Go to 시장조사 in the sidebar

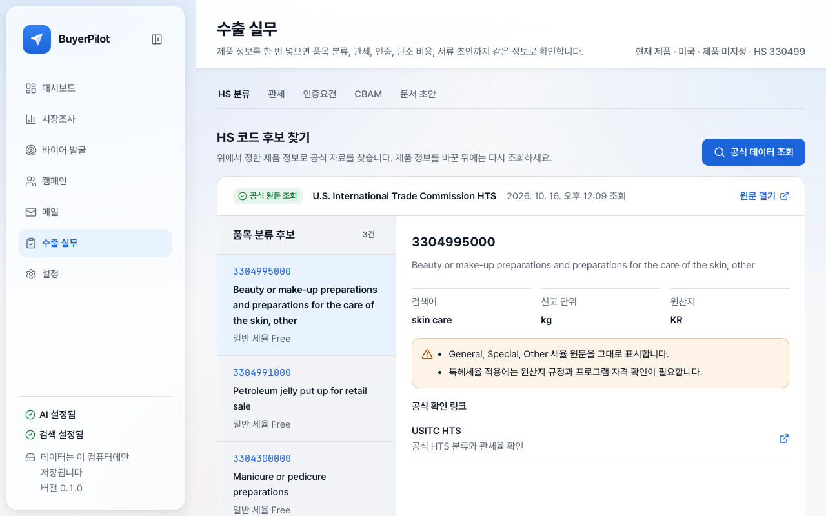pos(96,119)
